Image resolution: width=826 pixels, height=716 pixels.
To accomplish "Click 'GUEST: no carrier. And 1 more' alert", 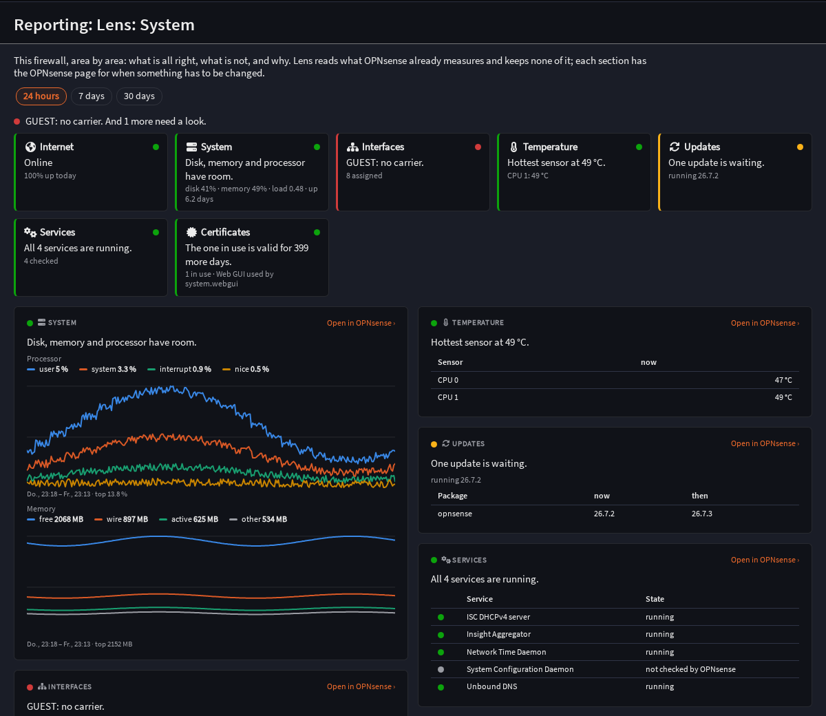I will tap(116, 121).
